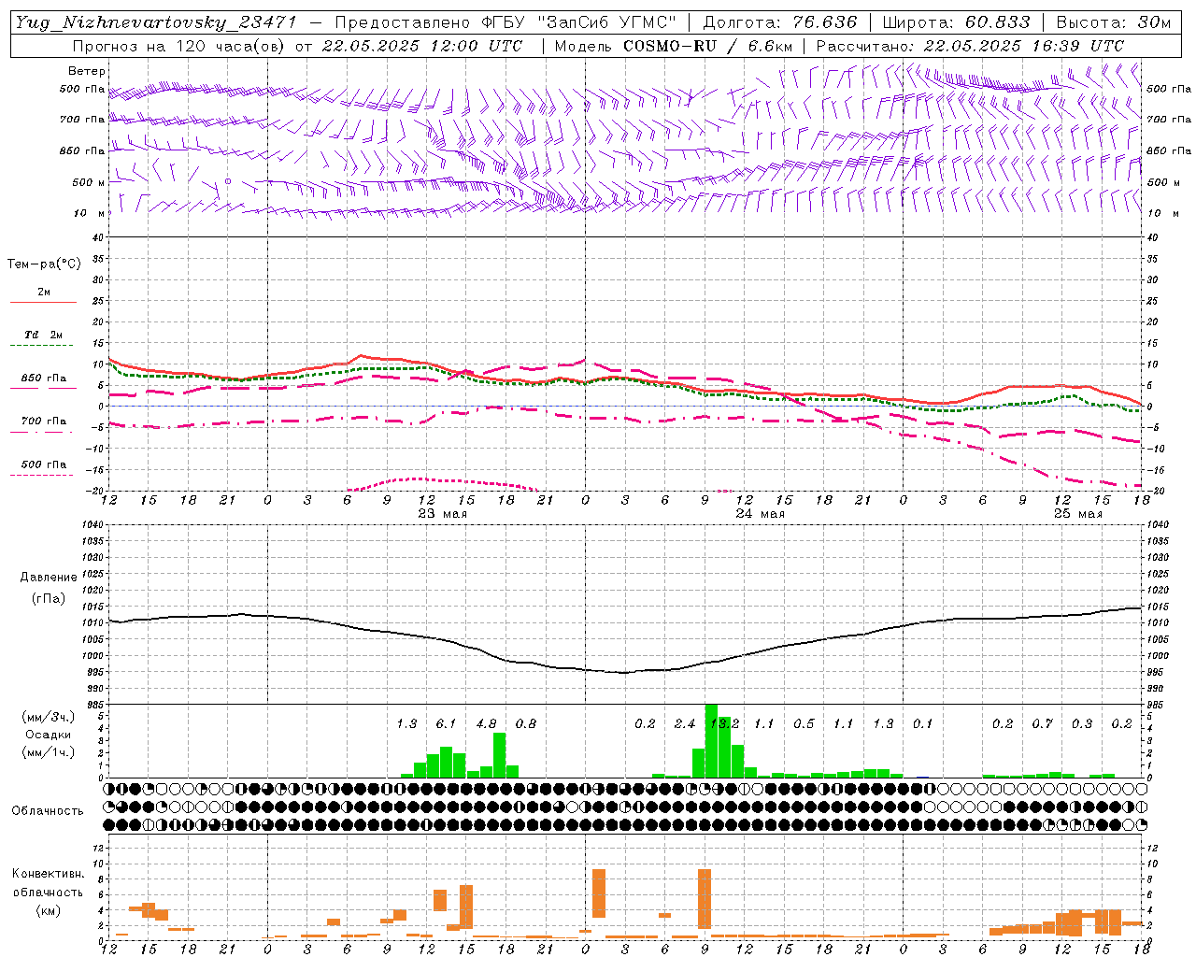Click the 500 м wind level label on left
1196x957 pixels.
[89, 183]
